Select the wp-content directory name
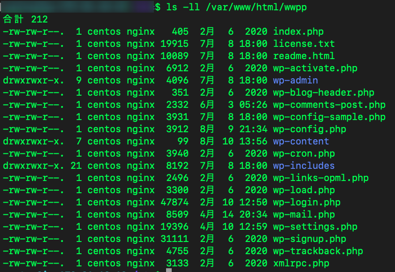Viewport: 395px width, 272px height. [301, 142]
